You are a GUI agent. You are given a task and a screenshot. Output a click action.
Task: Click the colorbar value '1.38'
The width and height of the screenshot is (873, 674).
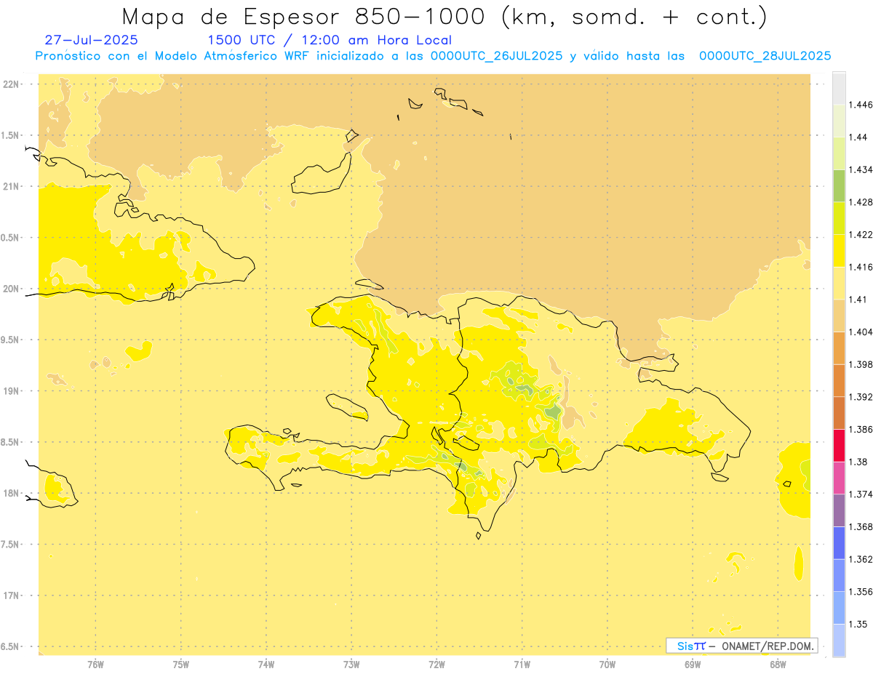click(858, 462)
